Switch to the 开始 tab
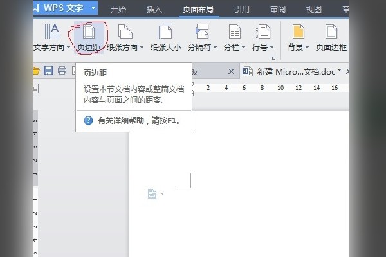The image size is (386, 257). (x=118, y=10)
